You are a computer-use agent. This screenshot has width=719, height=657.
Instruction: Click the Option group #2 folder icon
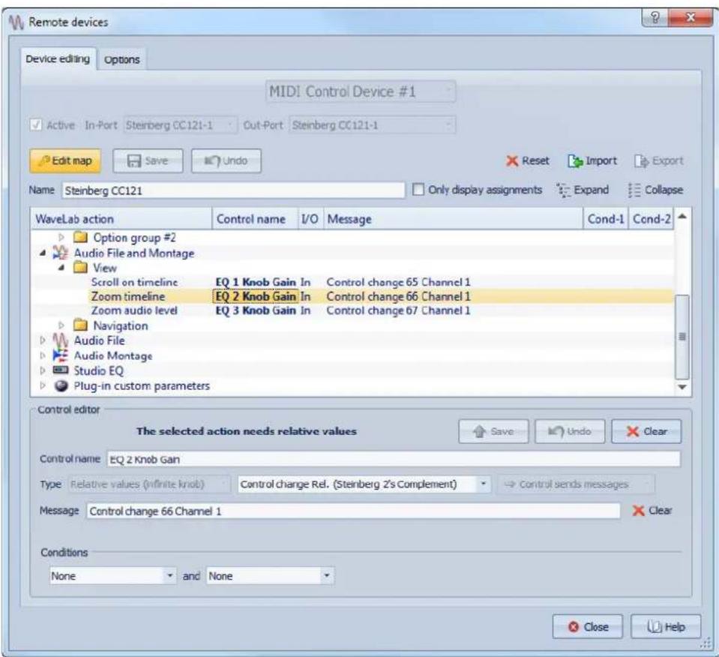coord(81,238)
